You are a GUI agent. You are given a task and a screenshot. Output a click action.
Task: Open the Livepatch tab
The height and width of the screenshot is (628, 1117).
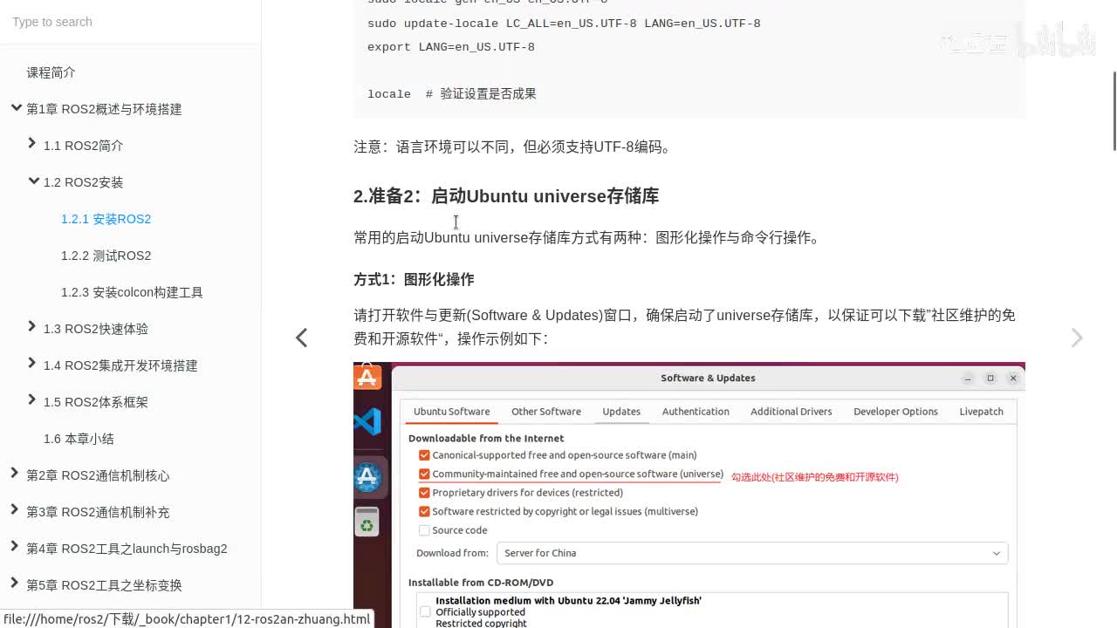tap(982, 412)
